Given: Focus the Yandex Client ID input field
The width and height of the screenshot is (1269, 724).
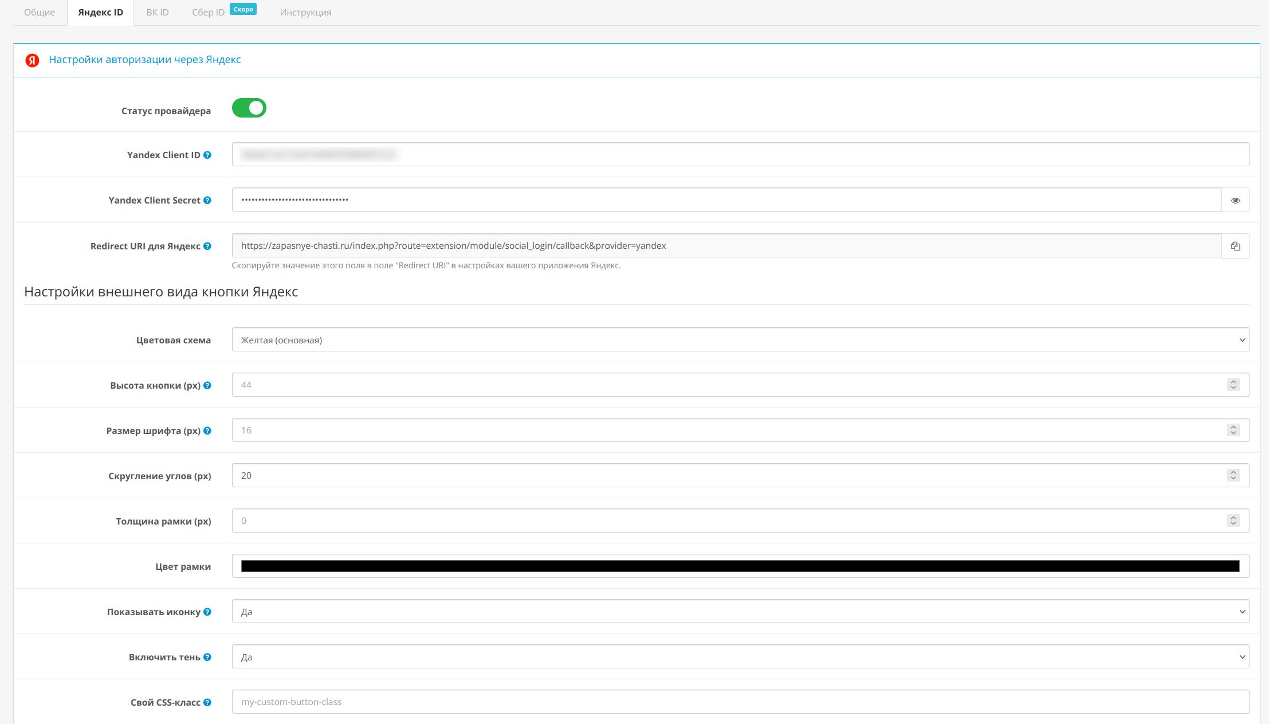Looking at the screenshot, I should click(740, 154).
